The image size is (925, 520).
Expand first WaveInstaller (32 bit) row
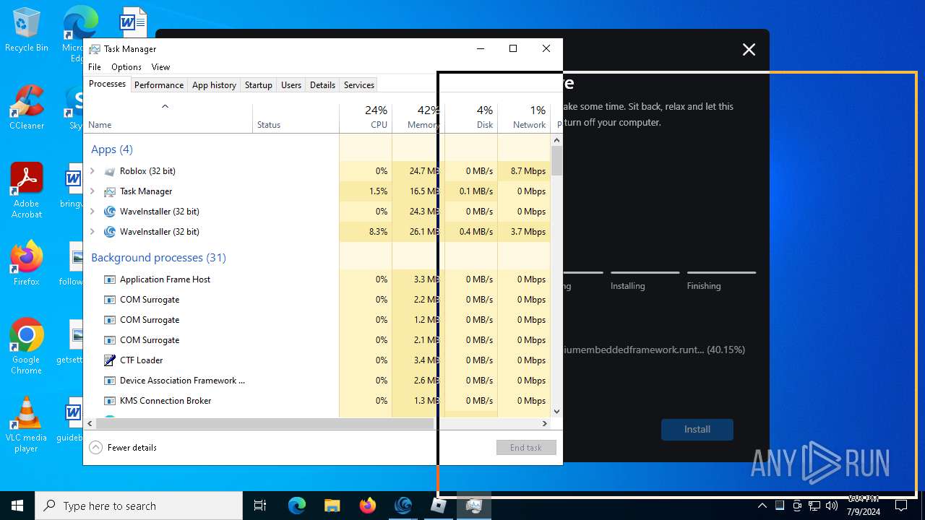coord(92,212)
